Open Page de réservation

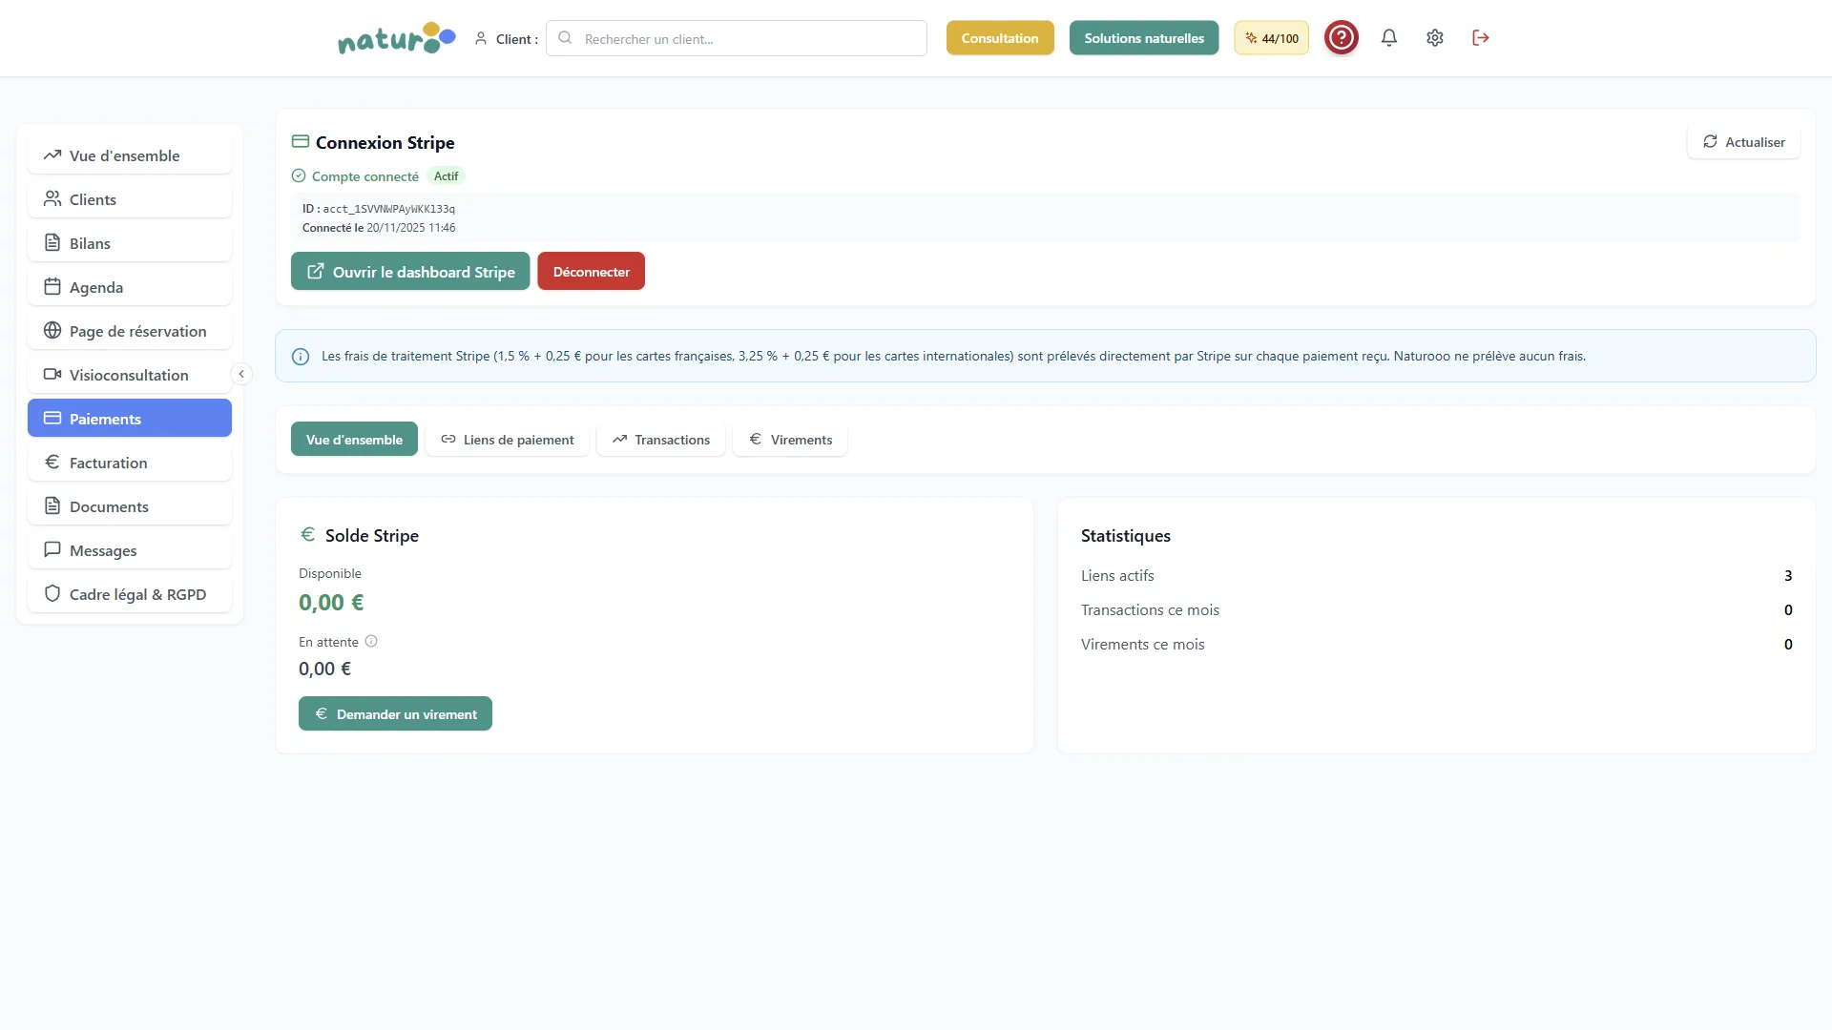pyautogui.click(x=130, y=331)
